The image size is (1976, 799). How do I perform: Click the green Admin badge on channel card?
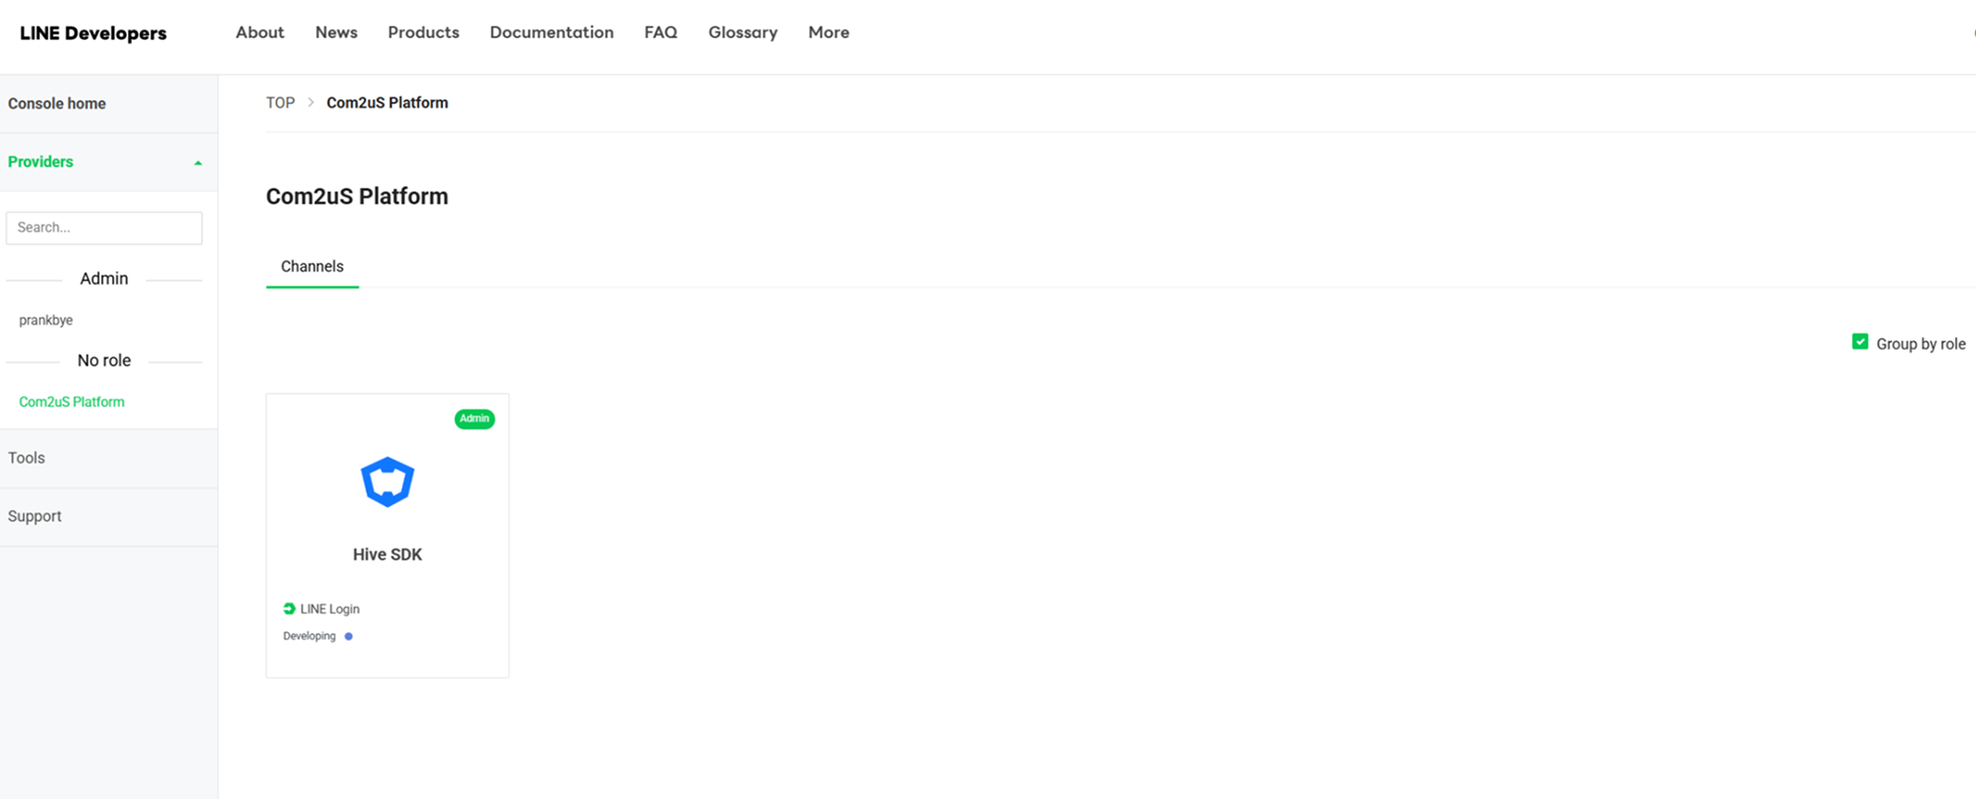point(474,418)
